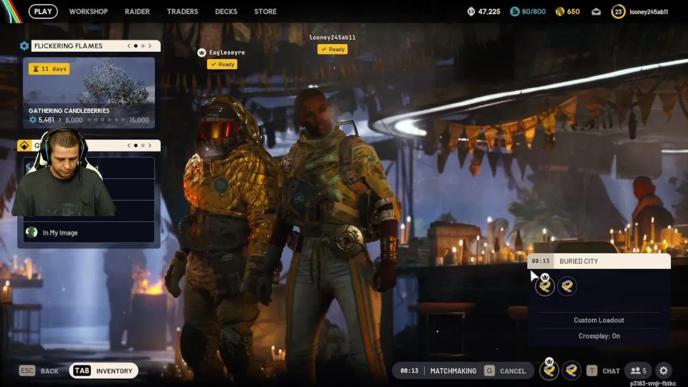The width and height of the screenshot is (688, 387).
Task: Show previous Flickering Flames page
Action: pyautogui.click(x=129, y=46)
